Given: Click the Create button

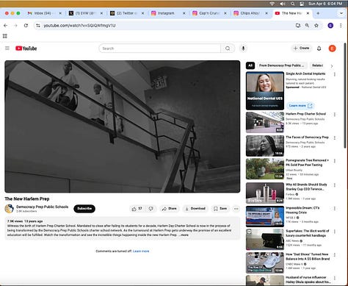Looking at the screenshot, I should (301, 48).
